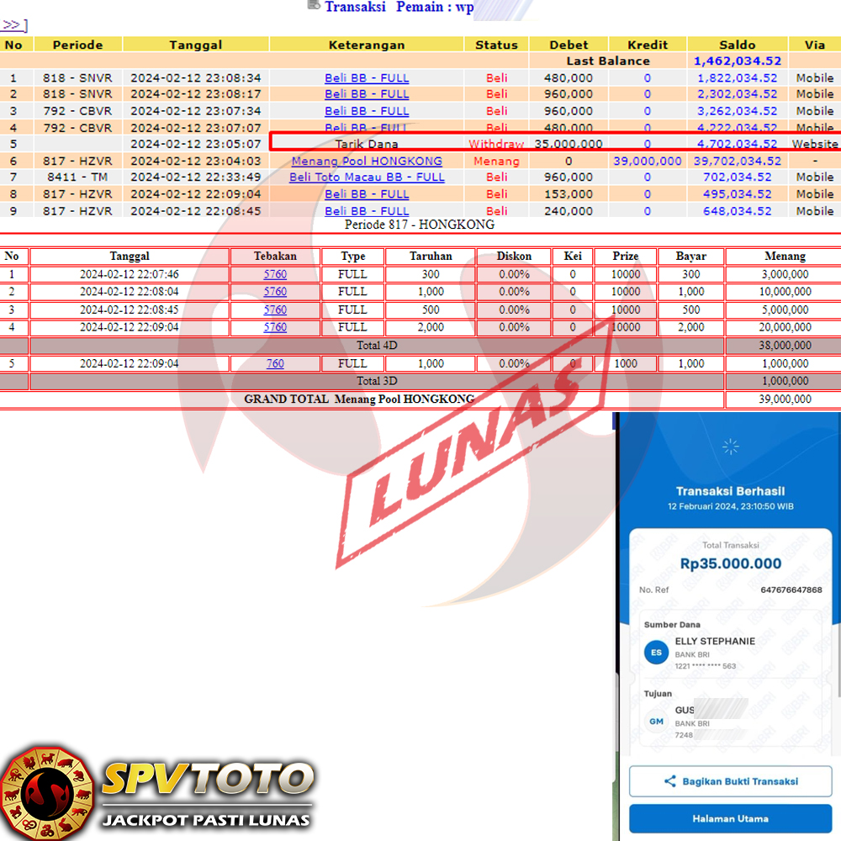The width and height of the screenshot is (841, 841).
Task: Click the share icon in Bagikan Bukti Transaksi
Action: click(669, 781)
